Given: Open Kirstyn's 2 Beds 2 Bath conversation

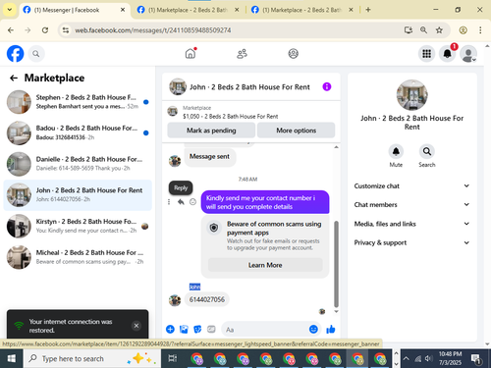Looking at the screenshot, I should [x=78, y=226].
